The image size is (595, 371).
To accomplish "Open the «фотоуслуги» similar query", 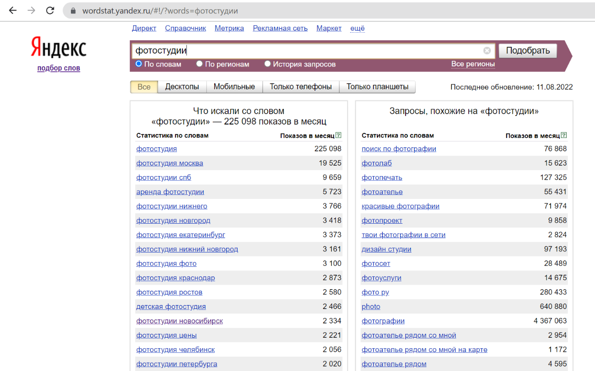I will (382, 278).
